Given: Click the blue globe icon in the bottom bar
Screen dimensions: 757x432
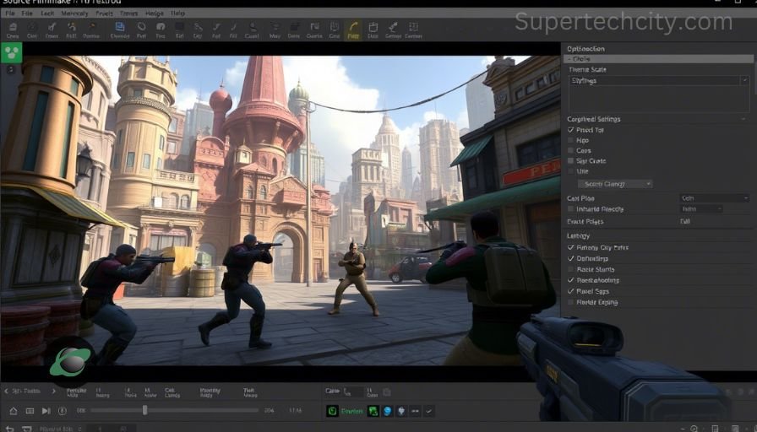Looking at the screenshot, I should tap(387, 411).
